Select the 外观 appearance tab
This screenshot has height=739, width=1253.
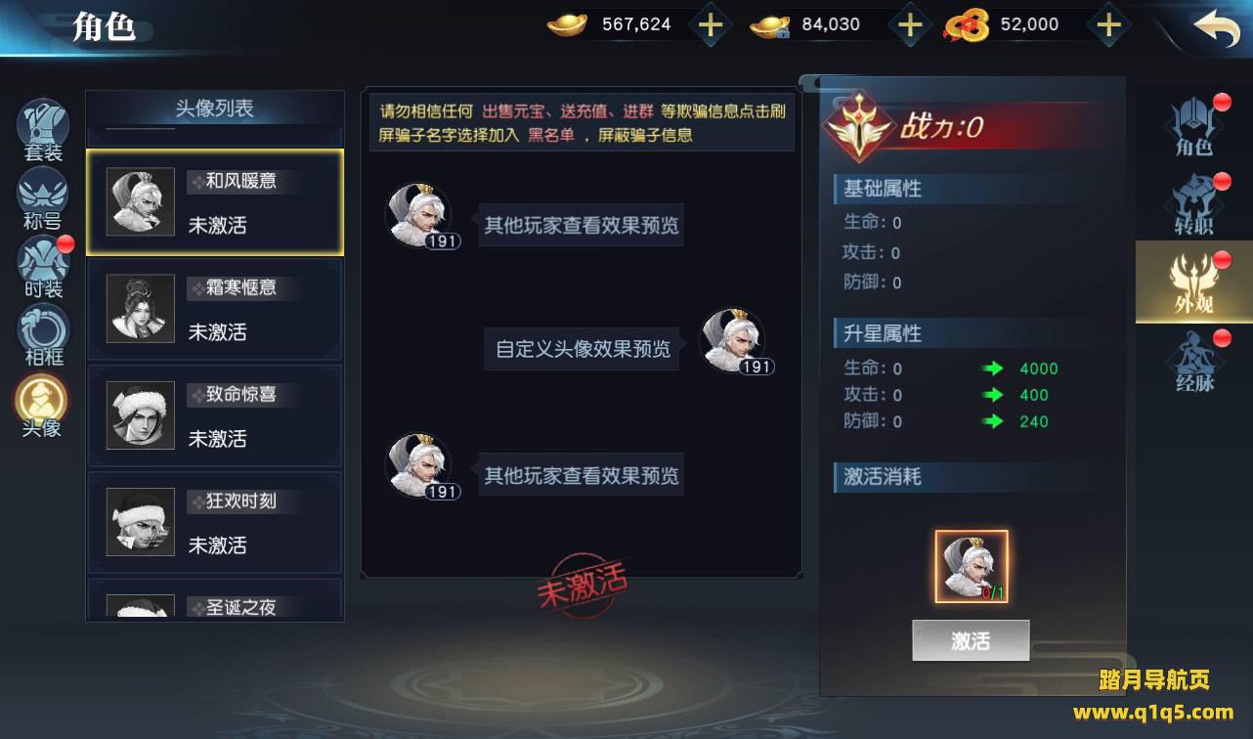point(1193,283)
